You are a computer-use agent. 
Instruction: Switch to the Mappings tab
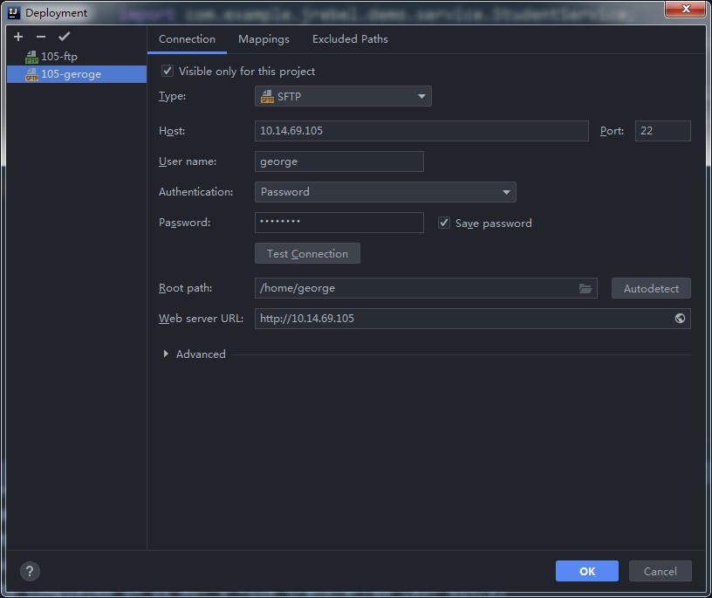tap(264, 39)
